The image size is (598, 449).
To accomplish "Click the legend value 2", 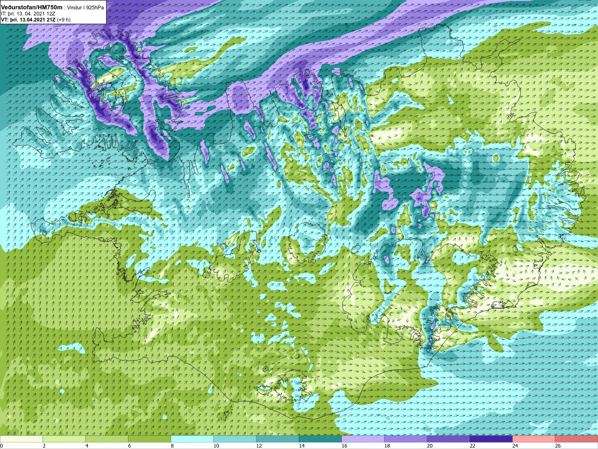I will coord(44,446).
